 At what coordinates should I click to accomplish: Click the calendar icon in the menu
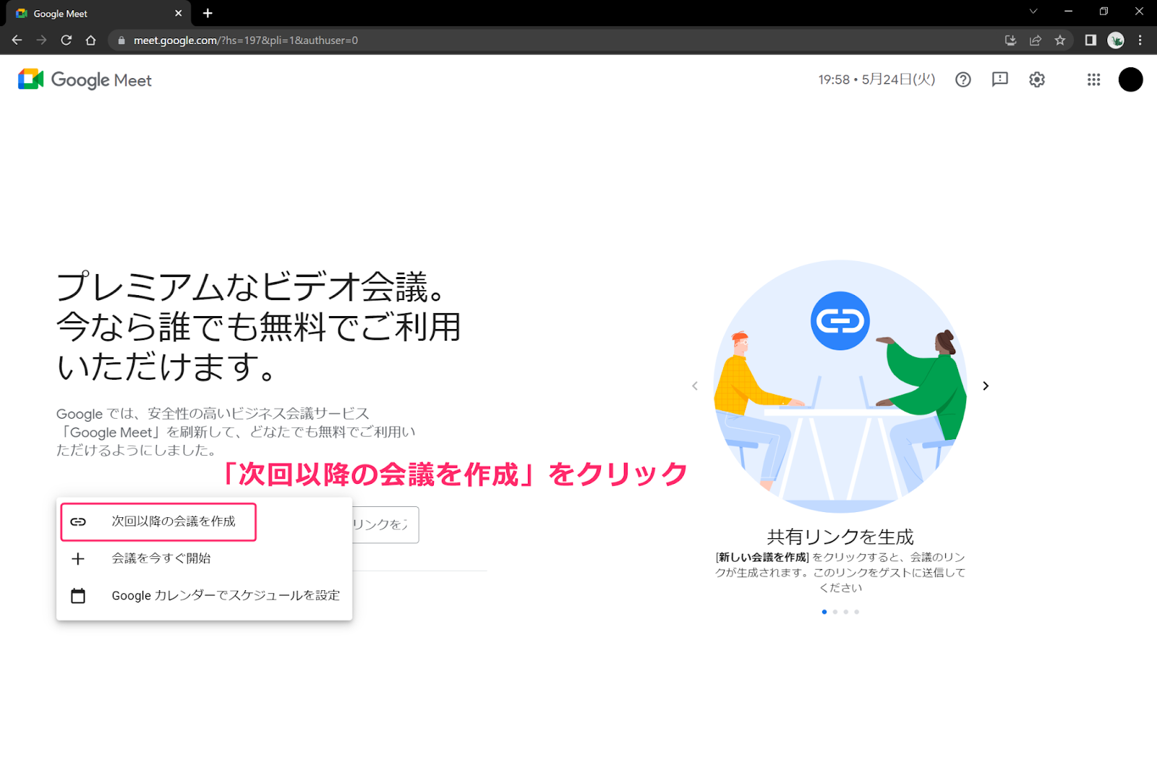point(78,595)
